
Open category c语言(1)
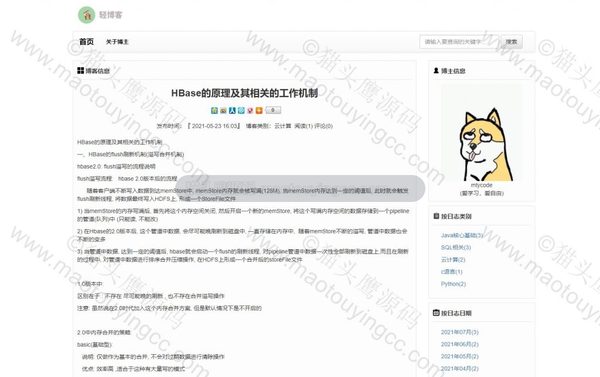(x=452, y=272)
